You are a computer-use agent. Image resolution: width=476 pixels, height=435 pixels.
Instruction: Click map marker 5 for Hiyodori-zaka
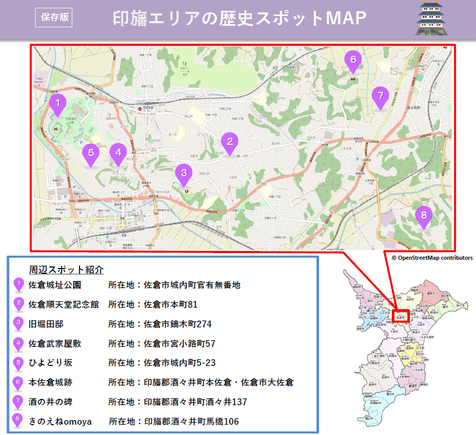click(91, 152)
